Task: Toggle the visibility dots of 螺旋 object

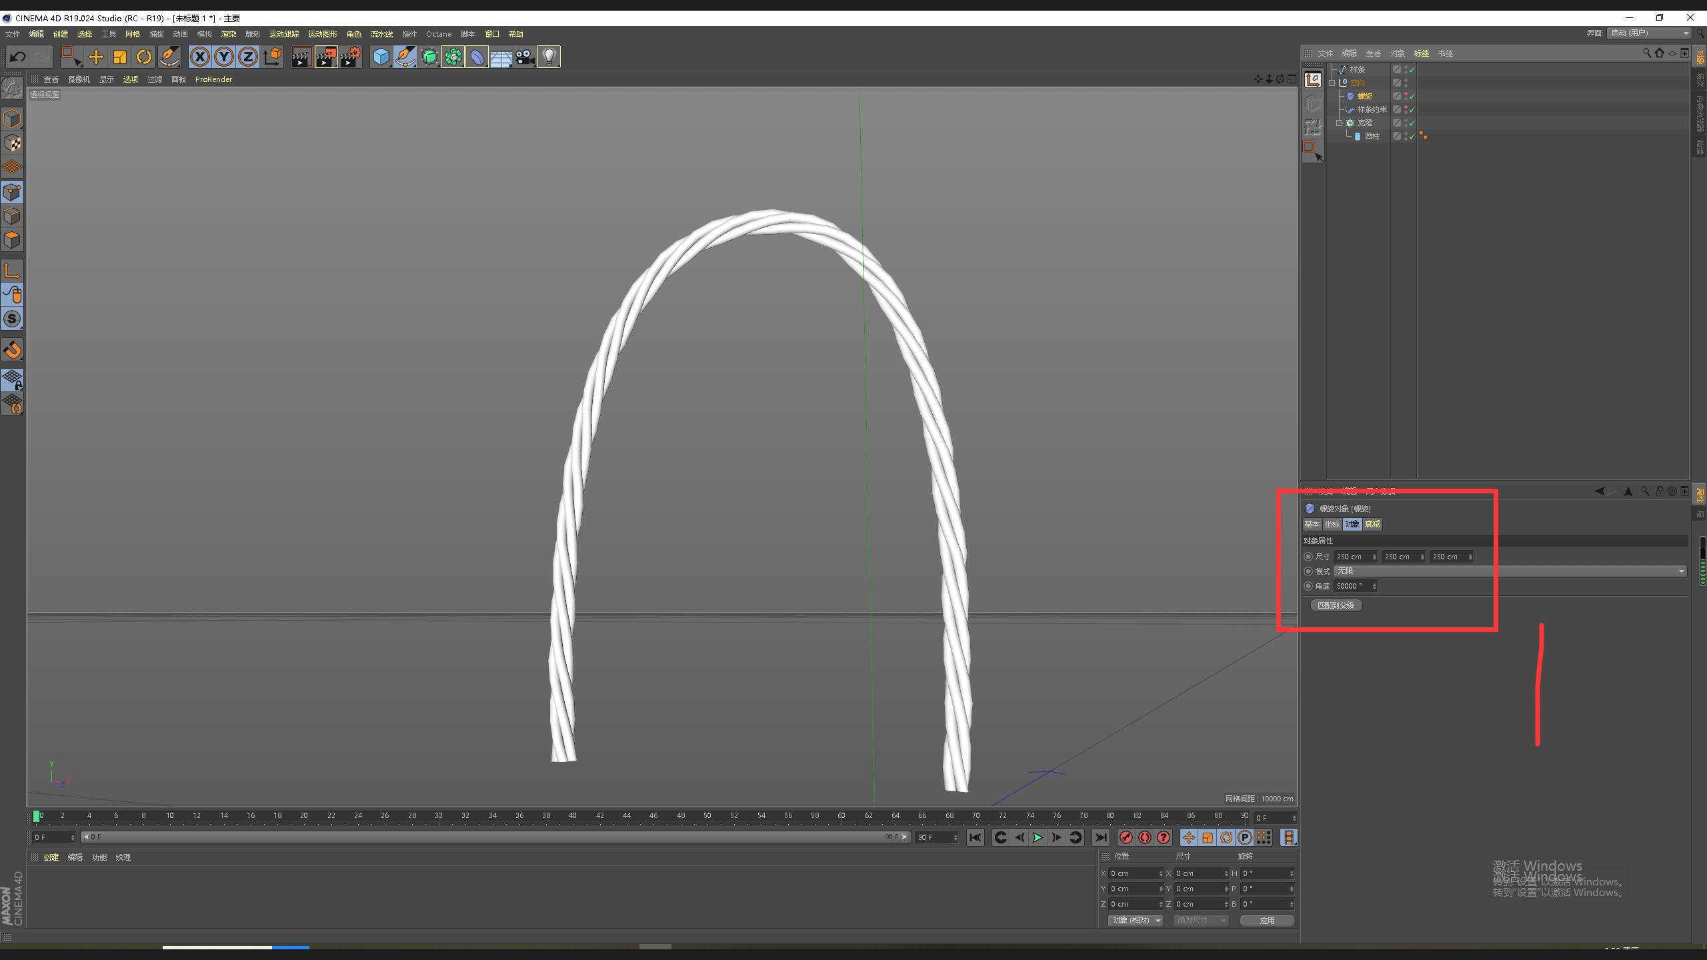Action: point(1406,96)
